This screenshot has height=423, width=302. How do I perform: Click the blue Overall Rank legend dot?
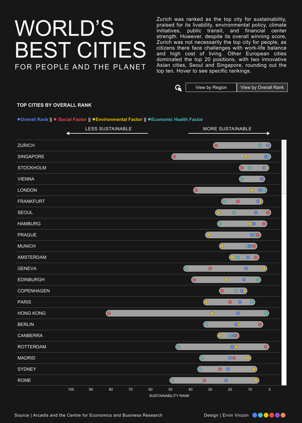(x=19, y=119)
